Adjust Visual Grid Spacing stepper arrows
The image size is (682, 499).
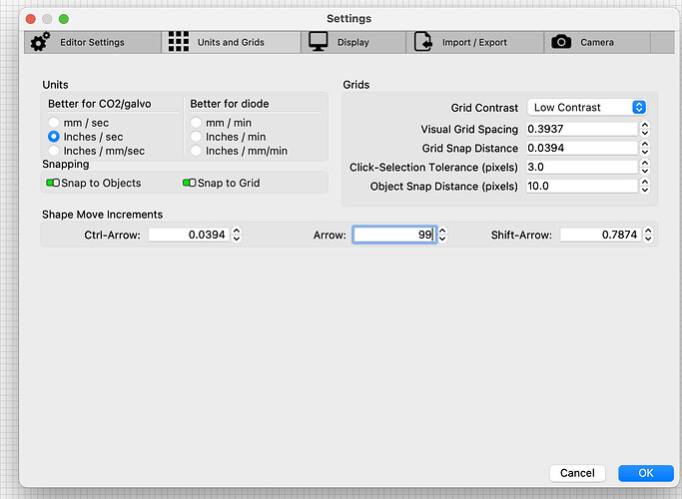coord(645,129)
